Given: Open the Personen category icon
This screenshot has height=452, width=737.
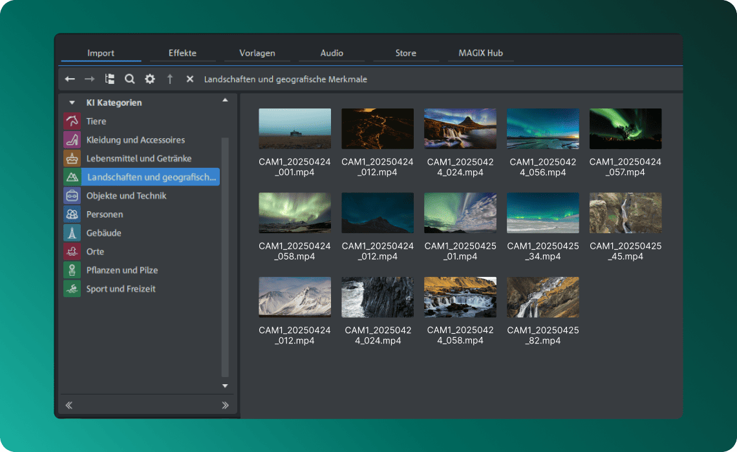Looking at the screenshot, I should tap(72, 214).
